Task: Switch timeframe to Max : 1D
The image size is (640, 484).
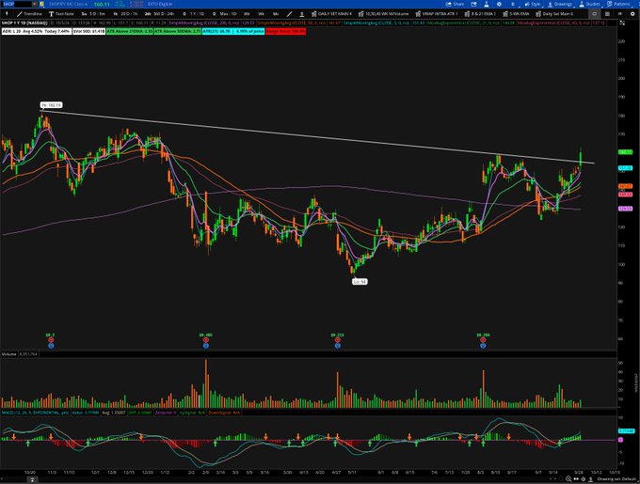Action: 225,14
